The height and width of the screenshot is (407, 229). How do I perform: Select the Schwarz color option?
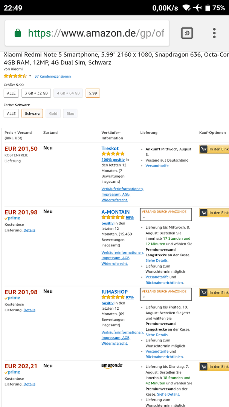click(x=32, y=113)
